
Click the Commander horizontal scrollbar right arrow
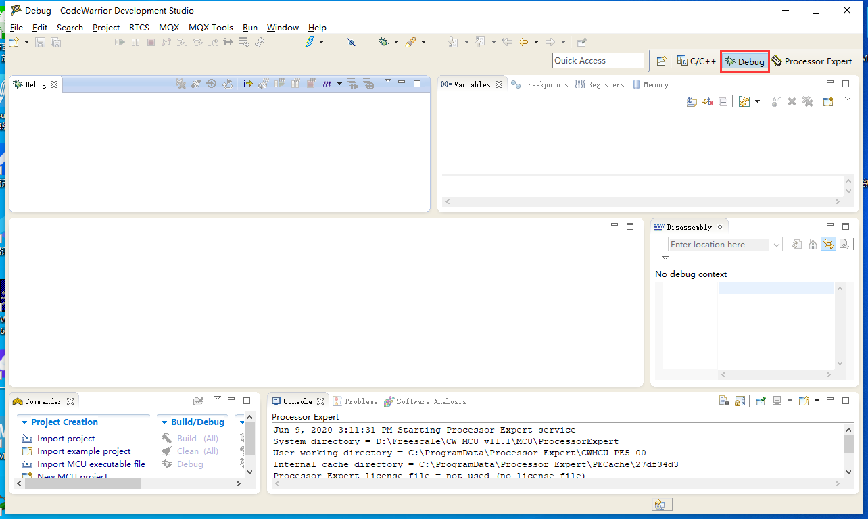[238, 484]
